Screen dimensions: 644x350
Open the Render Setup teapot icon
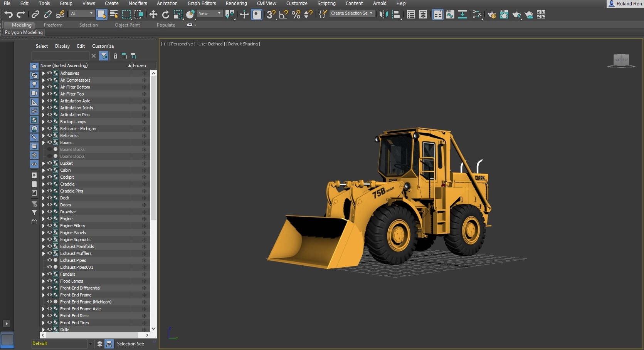[491, 15]
